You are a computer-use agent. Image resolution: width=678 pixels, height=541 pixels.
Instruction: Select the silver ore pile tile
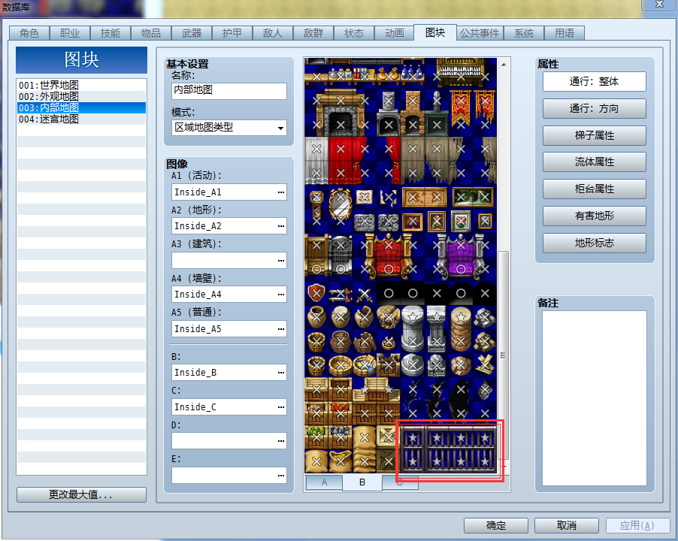pyautogui.click(x=485, y=317)
